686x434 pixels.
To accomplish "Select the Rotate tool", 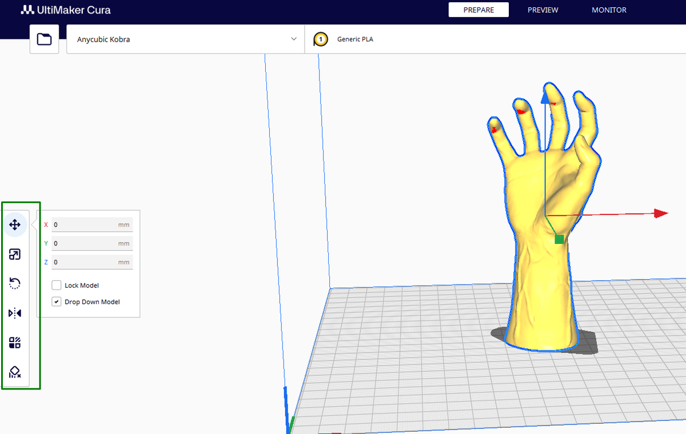I will (x=14, y=283).
